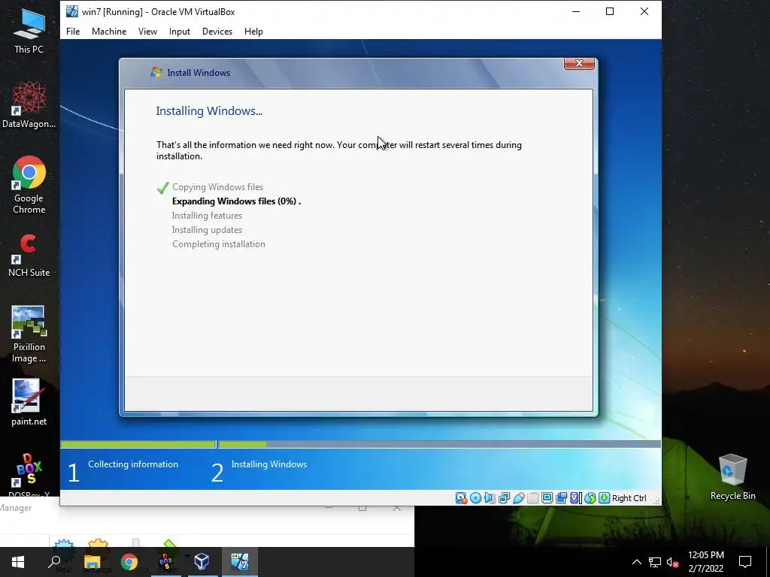Viewport: 770px width, 577px height.
Task: Open DOSBox from the taskbar
Action: (165, 562)
